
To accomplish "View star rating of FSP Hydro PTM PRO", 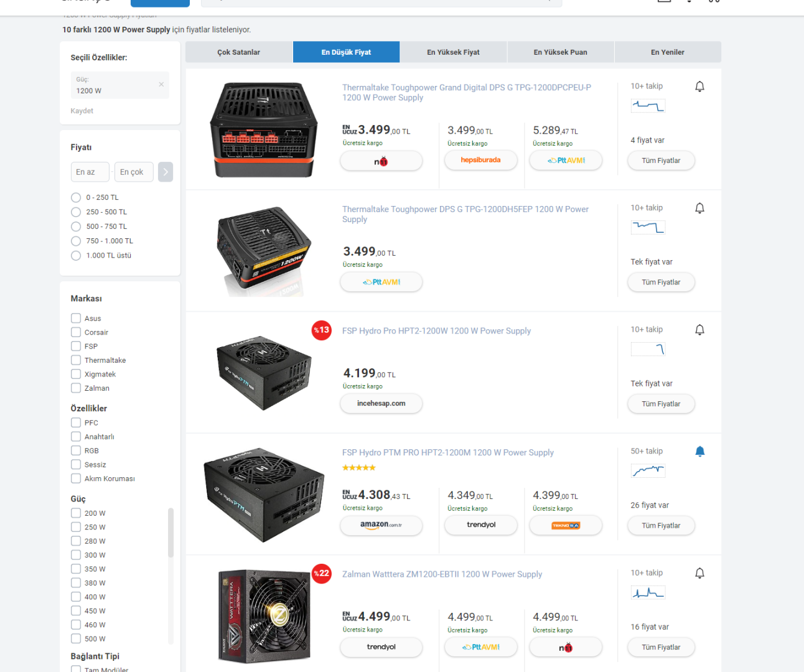I will [359, 467].
